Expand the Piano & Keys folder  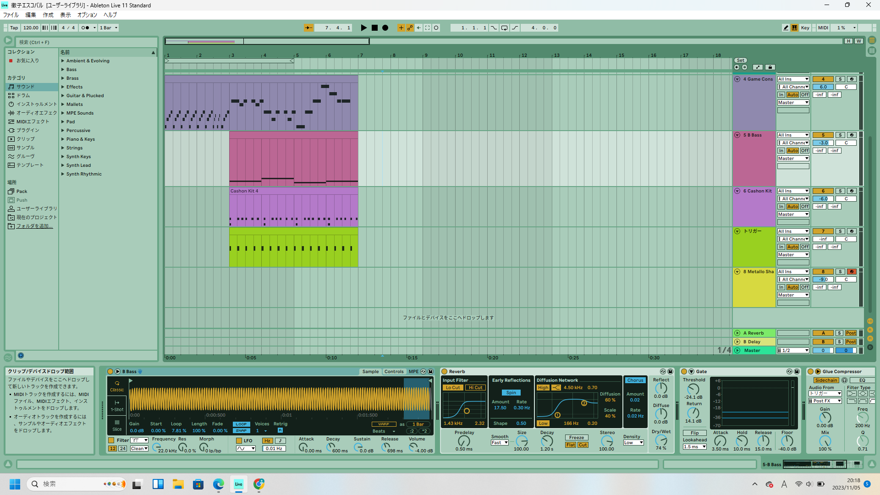tap(63, 139)
